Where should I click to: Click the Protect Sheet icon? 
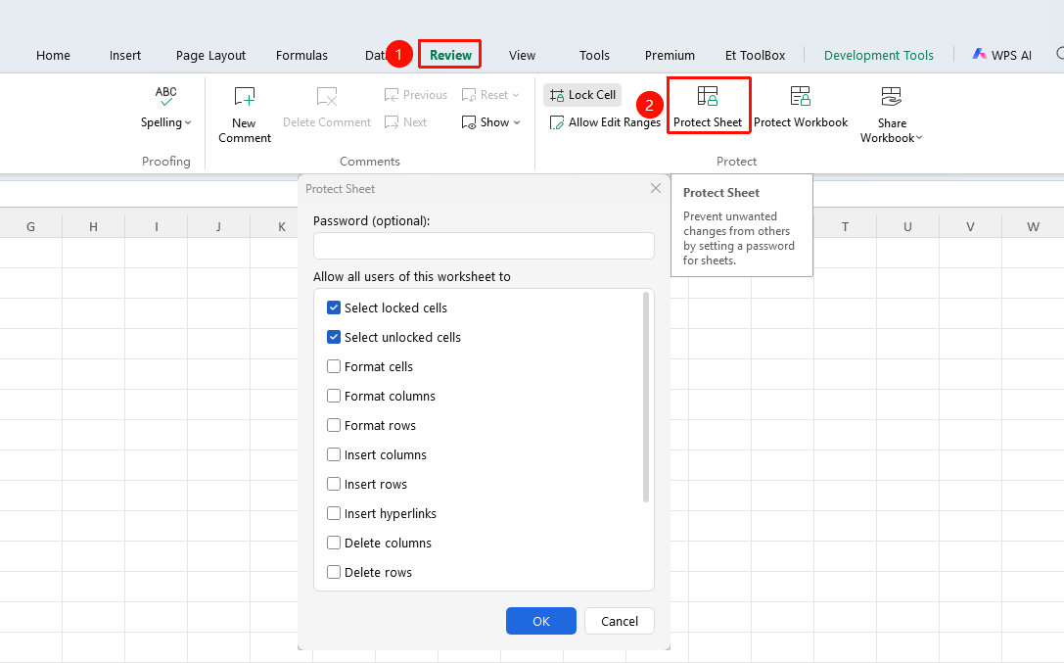click(708, 96)
